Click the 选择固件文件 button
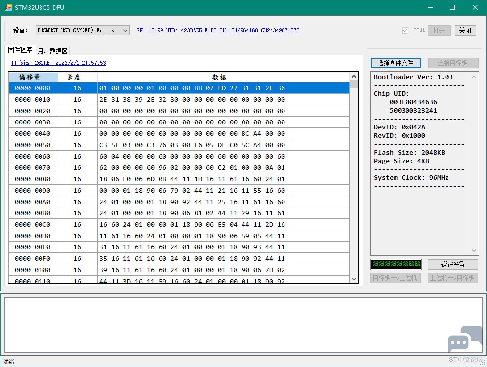This screenshot has width=487, height=367. coord(396,63)
